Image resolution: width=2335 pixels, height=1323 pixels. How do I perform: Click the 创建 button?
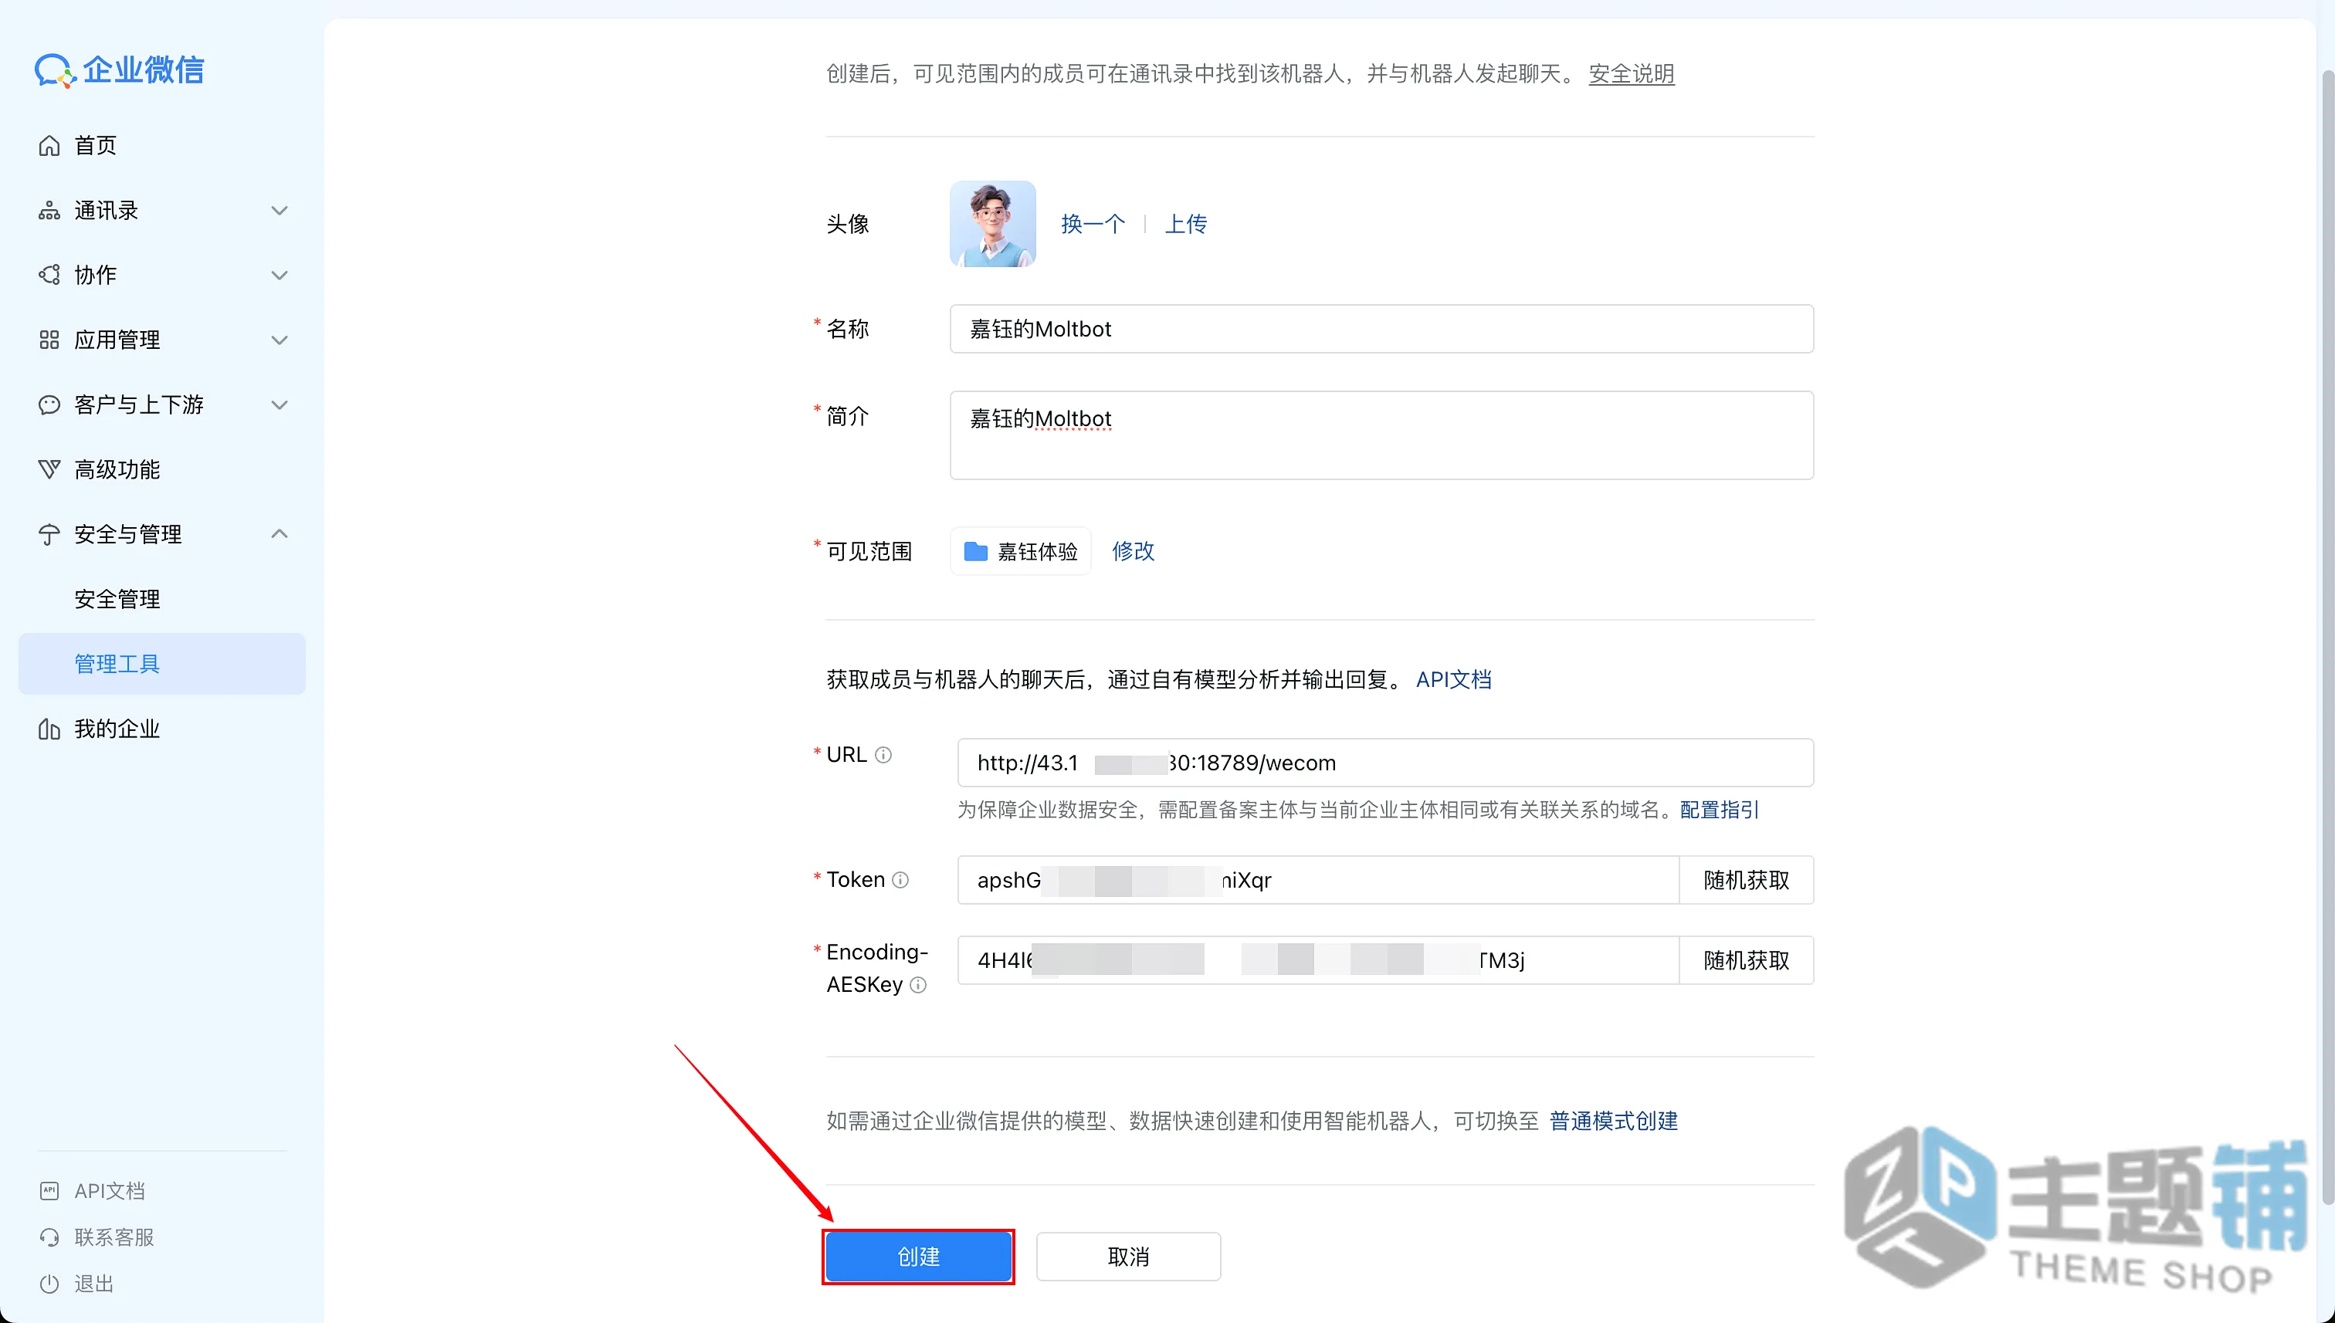[918, 1257]
